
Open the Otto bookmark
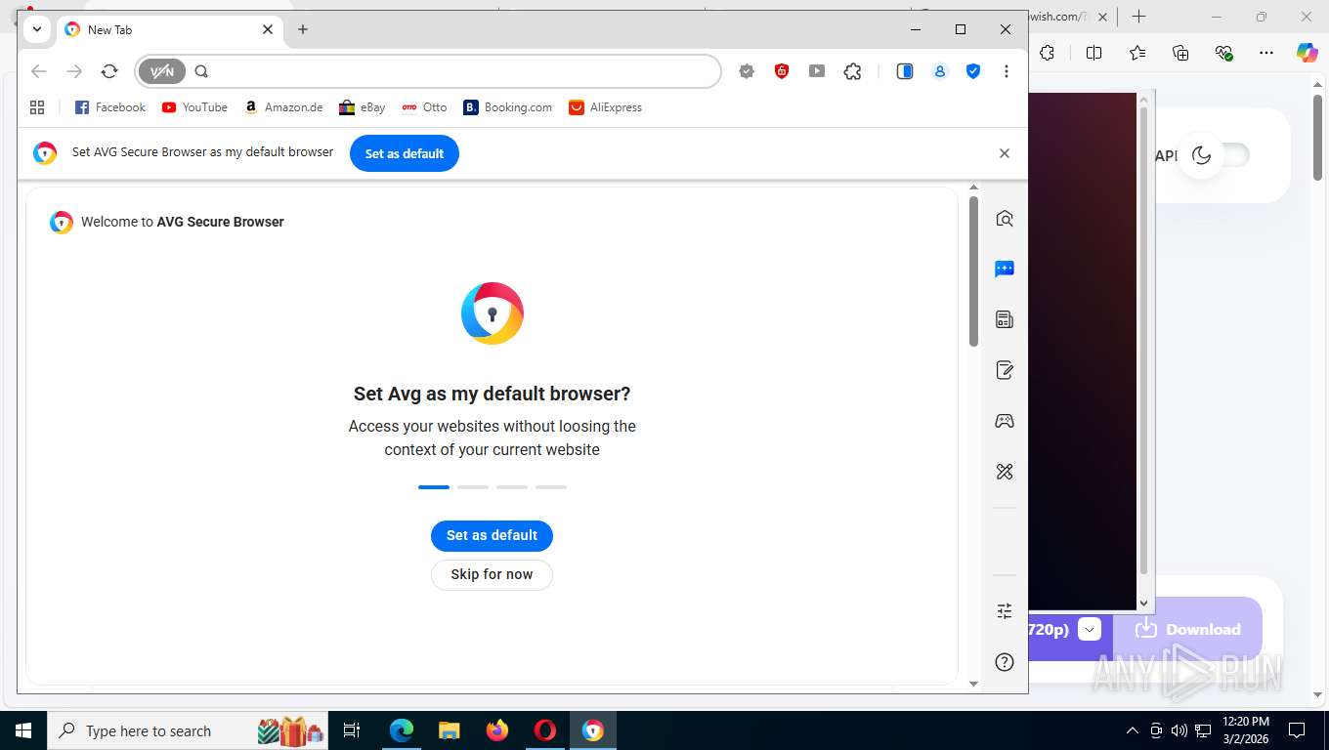[x=424, y=107]
